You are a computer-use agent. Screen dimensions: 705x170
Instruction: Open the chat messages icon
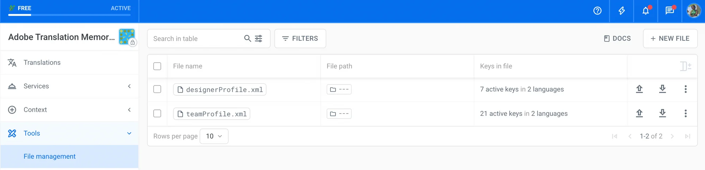click(669, 11)
